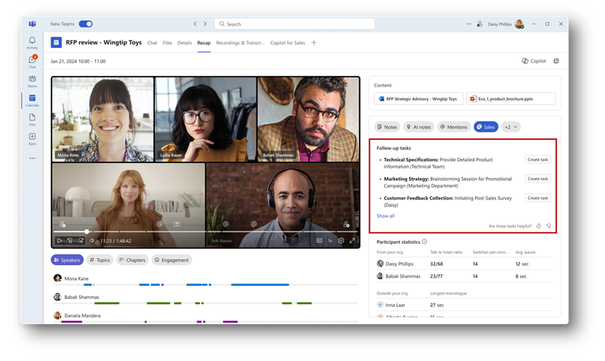This screenshot has width=605, height=361.
Task: Click the video progress slider handle
Action: coord(87,231)
